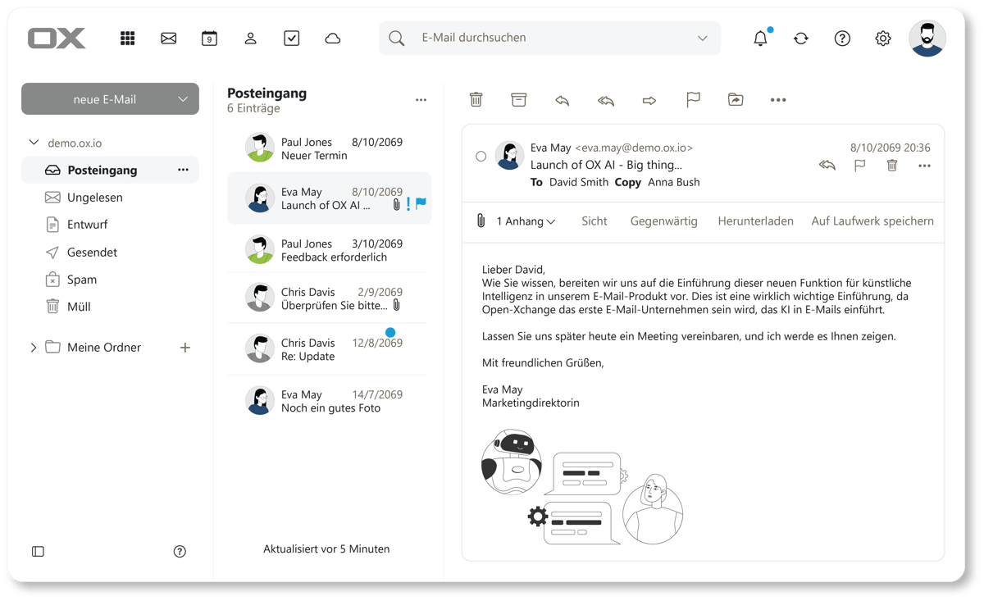Image resolution: width=984 pixels, height=601 pixels.
Task: Expand search options dropdown chevron
Action: pyautogui.click(x=703, y=39)
